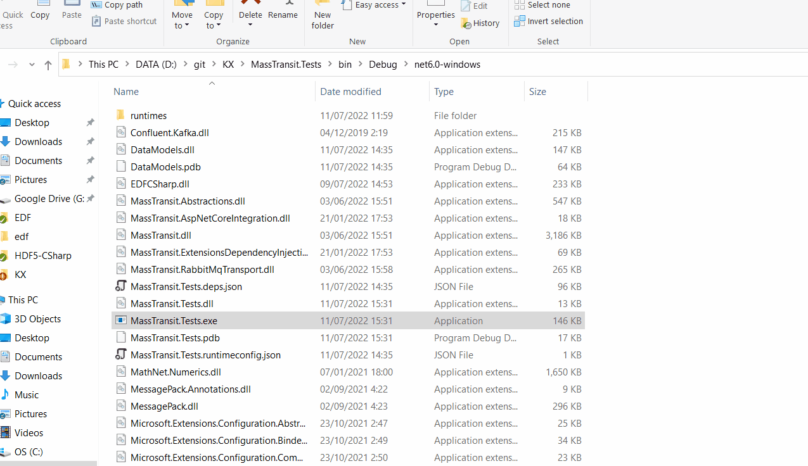Screen dimensions: 808x466
Task: Sort by the Size column header
Action: click(537, 92)
